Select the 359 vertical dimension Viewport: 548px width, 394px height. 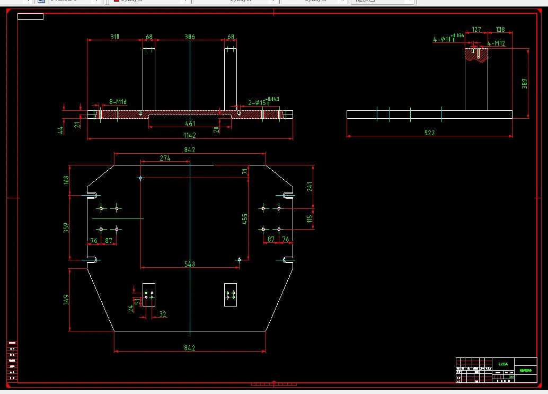pyautogui.click(x=66, y=227)
